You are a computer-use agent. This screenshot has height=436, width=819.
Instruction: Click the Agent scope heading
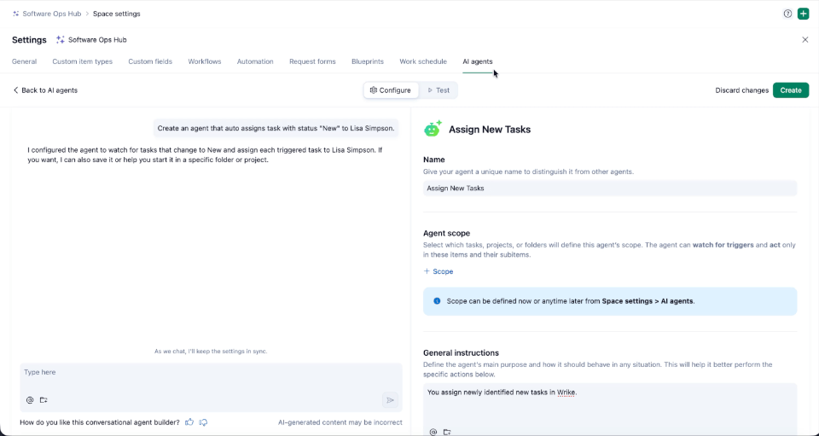tap(446, 234)
